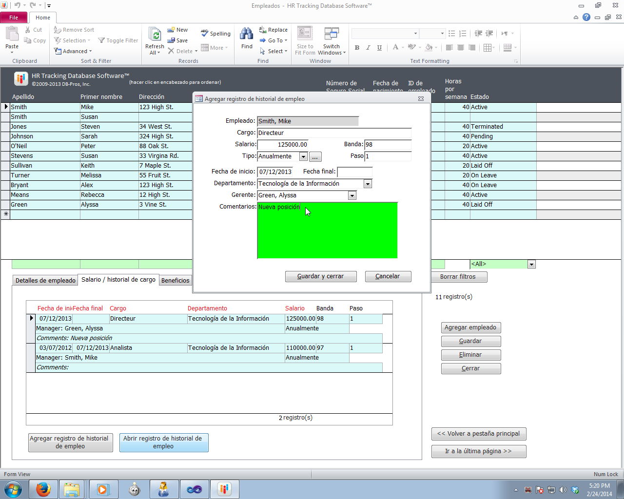Select the Home ribbon tab
This screenshot has height=499, width=624.
(x=43, y=18)
